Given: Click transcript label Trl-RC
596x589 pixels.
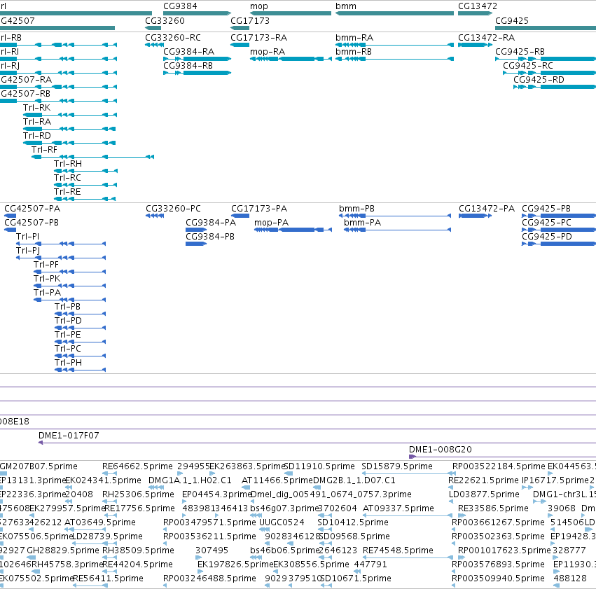Looking at the screenshot, I should [x=68, y=178].
